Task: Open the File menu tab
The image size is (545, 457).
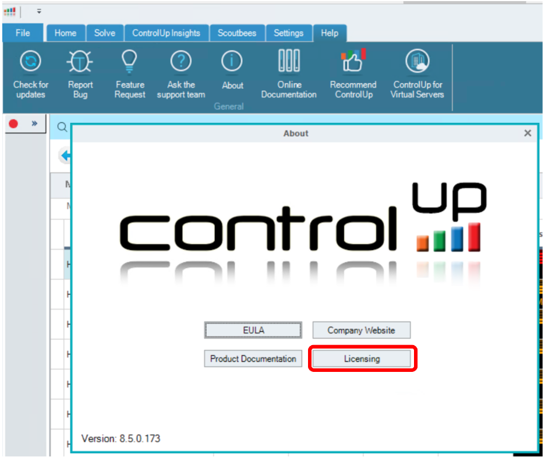Action: coord(23,33)
